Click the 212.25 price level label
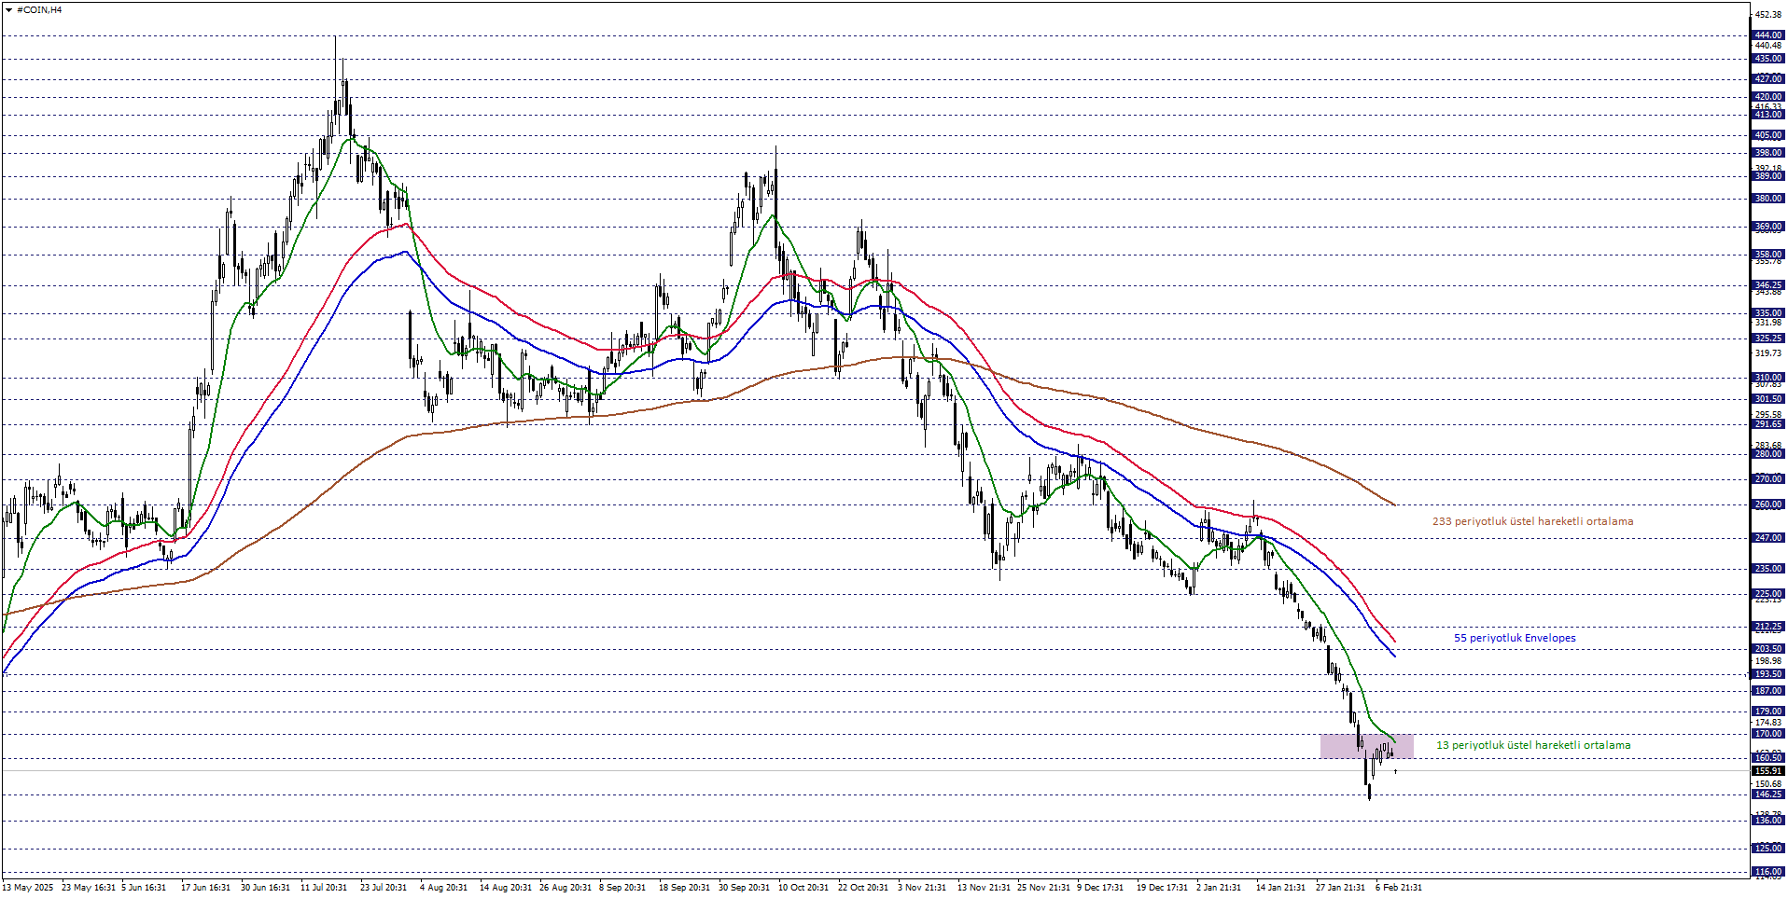The width and height of the screenshot is (1788, 898). 1767,627
